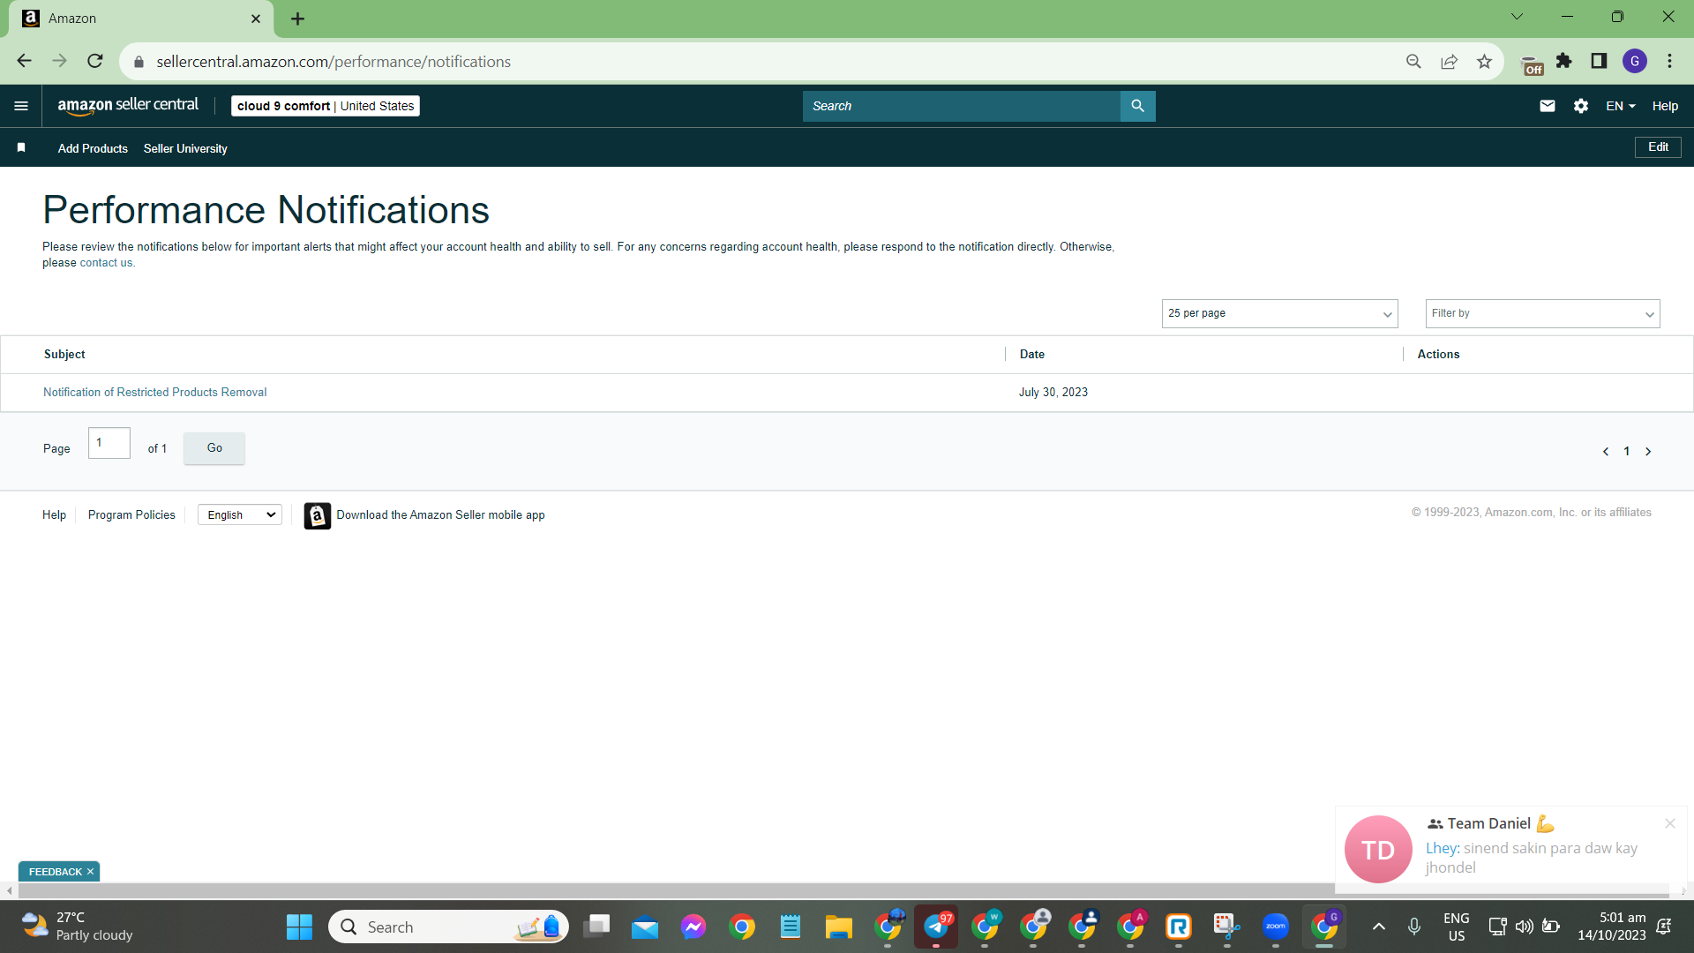Open a new browser tab
The image size is (1694, 953).
click(297, 19)
